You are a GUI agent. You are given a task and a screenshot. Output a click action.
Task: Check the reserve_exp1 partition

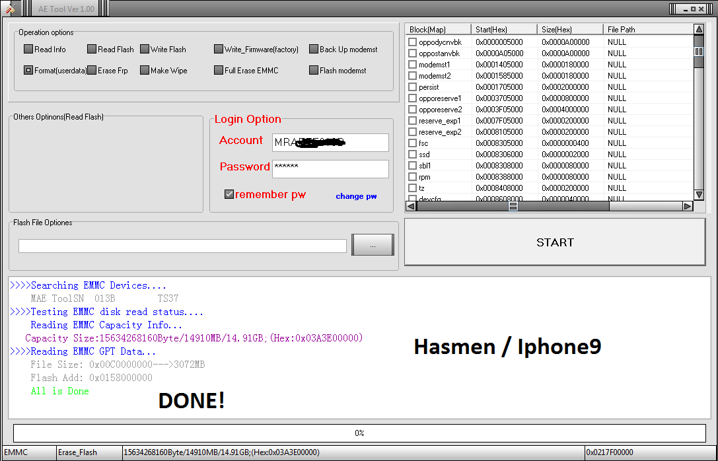413,120
